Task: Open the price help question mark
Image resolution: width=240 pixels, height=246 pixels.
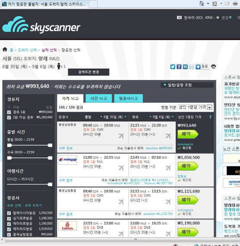Action: point(210,117)
